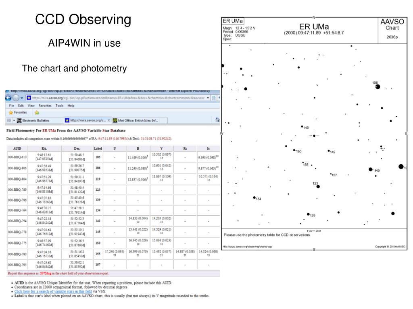The image size is (413, 309).
Task: Click the label cell 105 in the table
Action: (98, 157)
